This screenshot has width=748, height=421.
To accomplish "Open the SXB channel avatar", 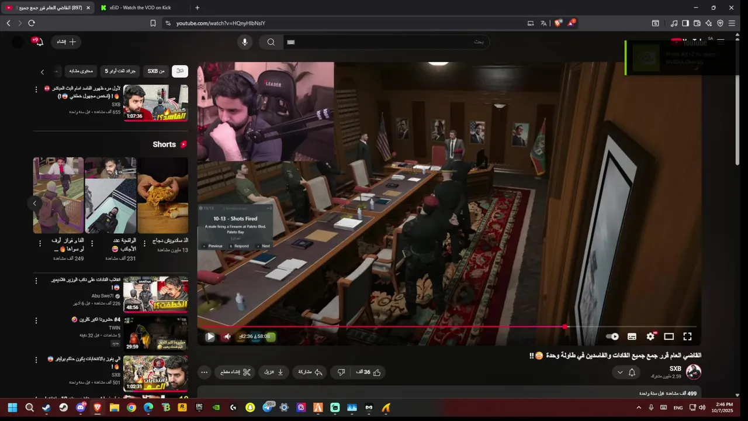I will tap(694, 372).
